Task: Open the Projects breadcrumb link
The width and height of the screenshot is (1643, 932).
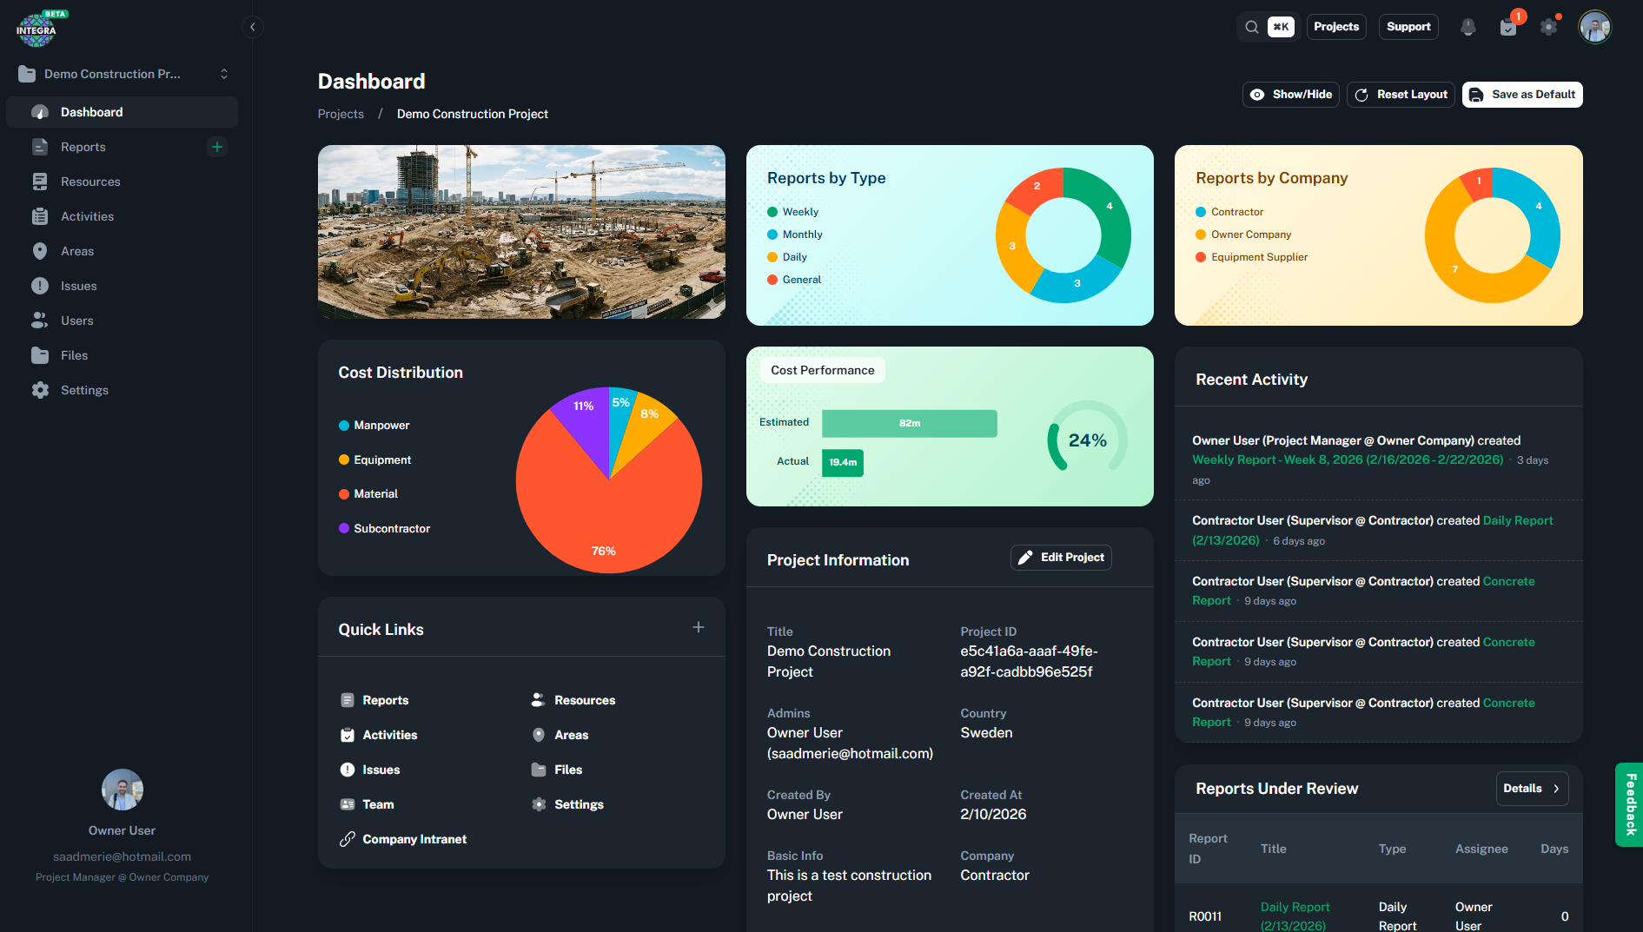Action: pos(341,114)
